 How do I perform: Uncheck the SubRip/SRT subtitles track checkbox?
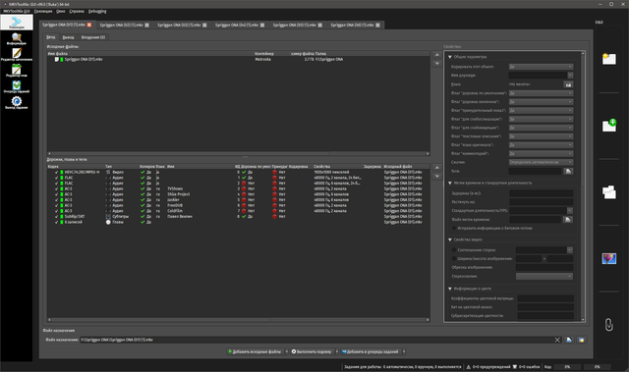pyautogui.click(x=57, y=217)
